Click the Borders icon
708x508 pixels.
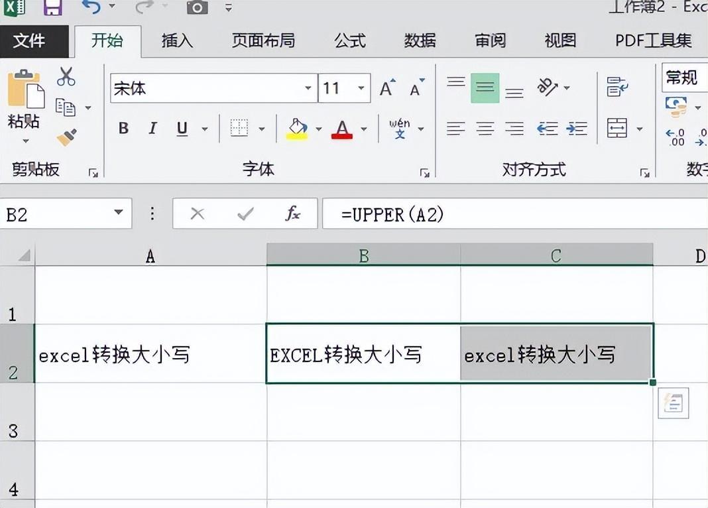click(239, 128)
